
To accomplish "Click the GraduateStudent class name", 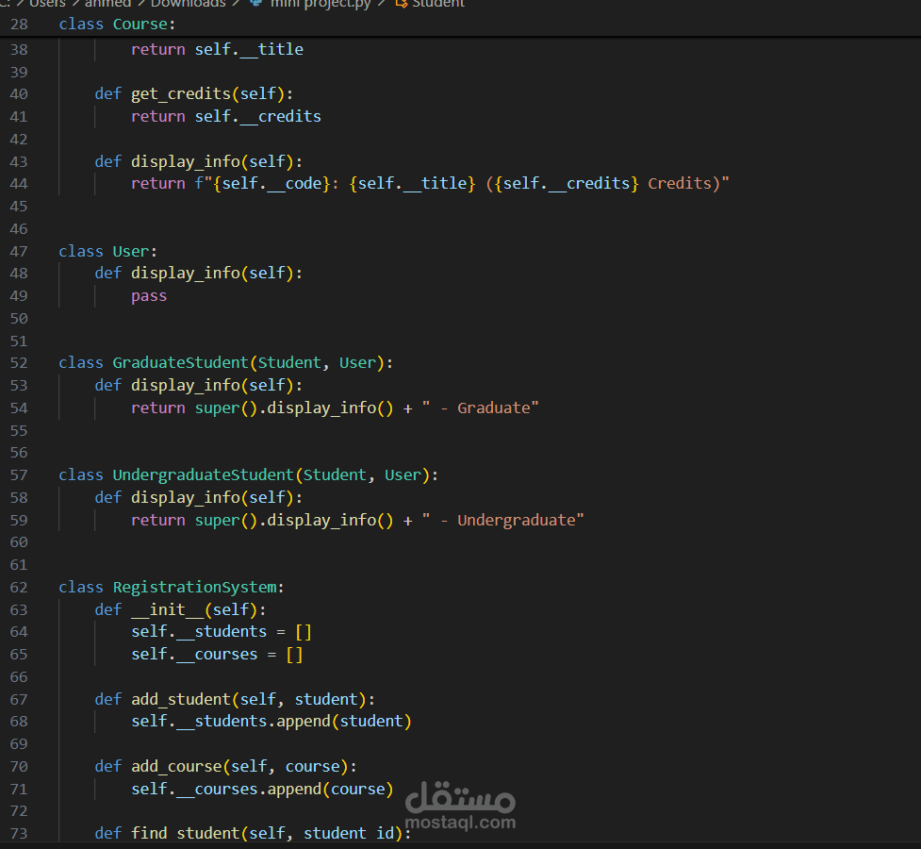I will [x=180, y=363].
